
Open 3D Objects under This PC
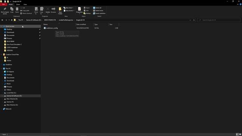[10, 72]
